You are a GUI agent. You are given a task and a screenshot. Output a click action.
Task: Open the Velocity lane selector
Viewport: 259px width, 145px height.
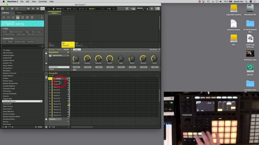tap(55, 119)
